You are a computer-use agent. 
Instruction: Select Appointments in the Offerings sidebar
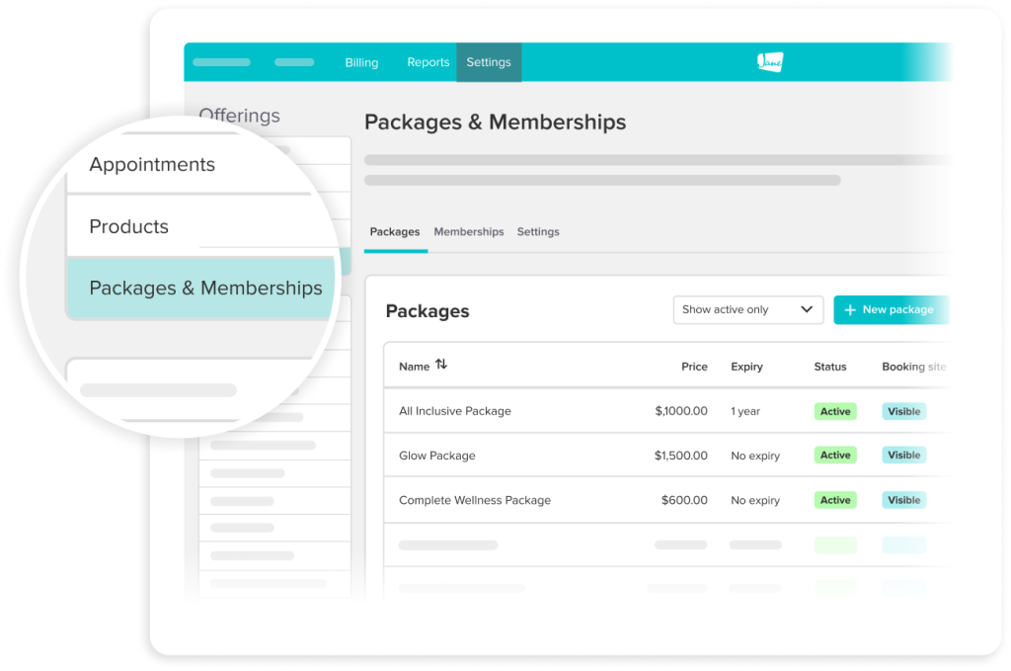(x=152, y=164)
